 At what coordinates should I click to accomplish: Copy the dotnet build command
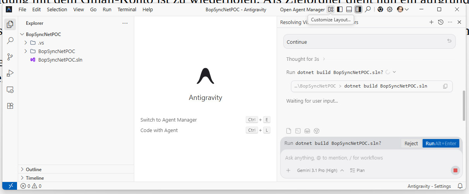point(445,86)
